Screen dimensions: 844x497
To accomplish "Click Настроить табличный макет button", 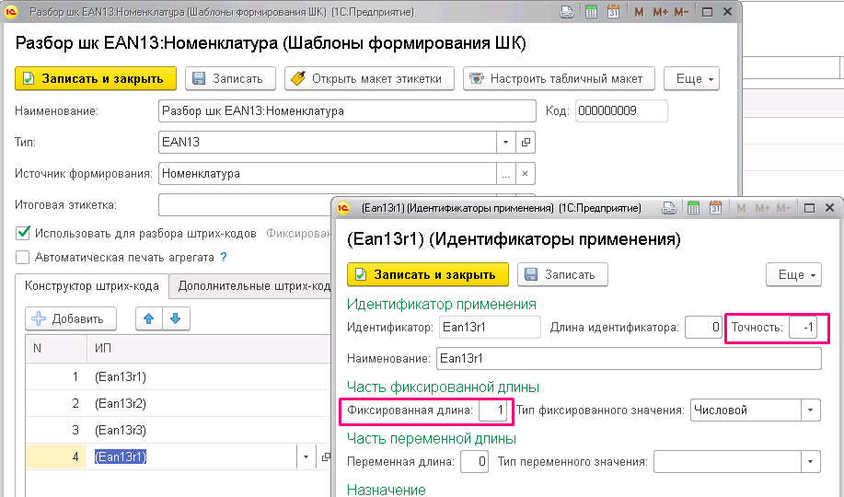I will click(559, 78).
